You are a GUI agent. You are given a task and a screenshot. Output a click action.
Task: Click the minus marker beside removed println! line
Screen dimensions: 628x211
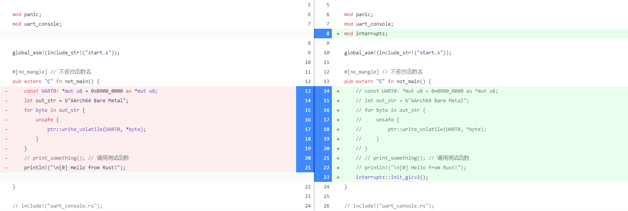point(6,168)
